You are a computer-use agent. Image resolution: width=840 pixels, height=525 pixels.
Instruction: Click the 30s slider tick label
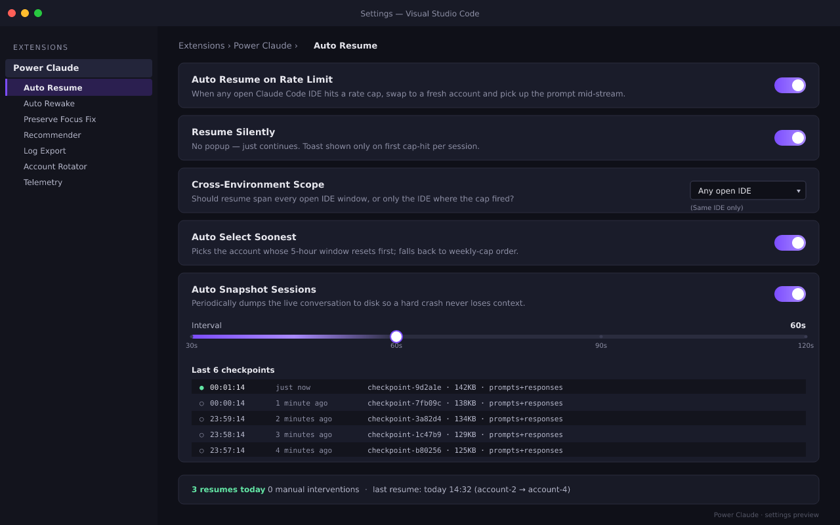point(192,346)
